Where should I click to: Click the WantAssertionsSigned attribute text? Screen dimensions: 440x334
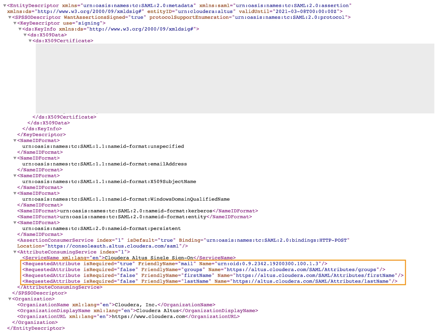click(95, 17)
